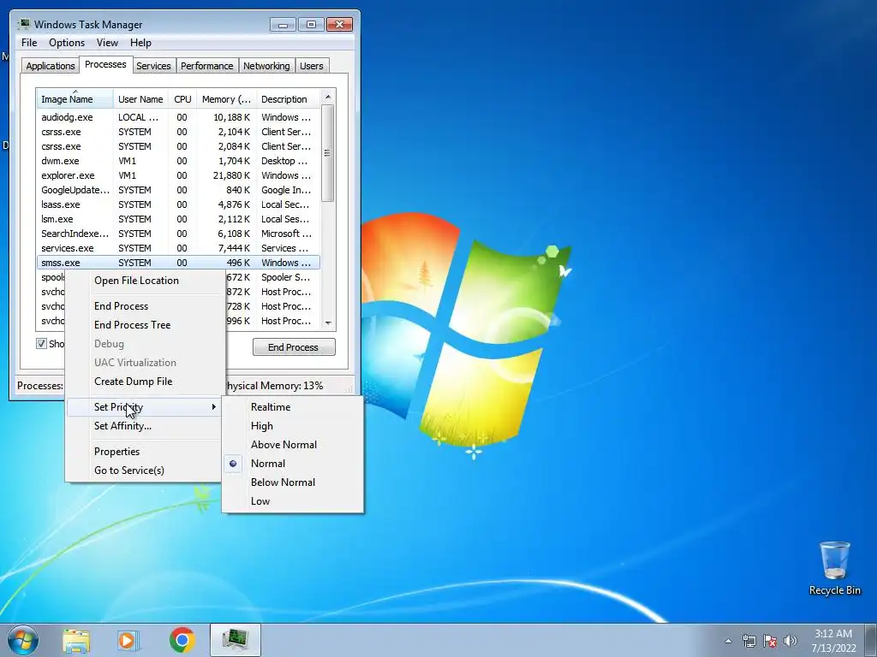
Task: Sort by CPU column header
Action: click(182, 99)
